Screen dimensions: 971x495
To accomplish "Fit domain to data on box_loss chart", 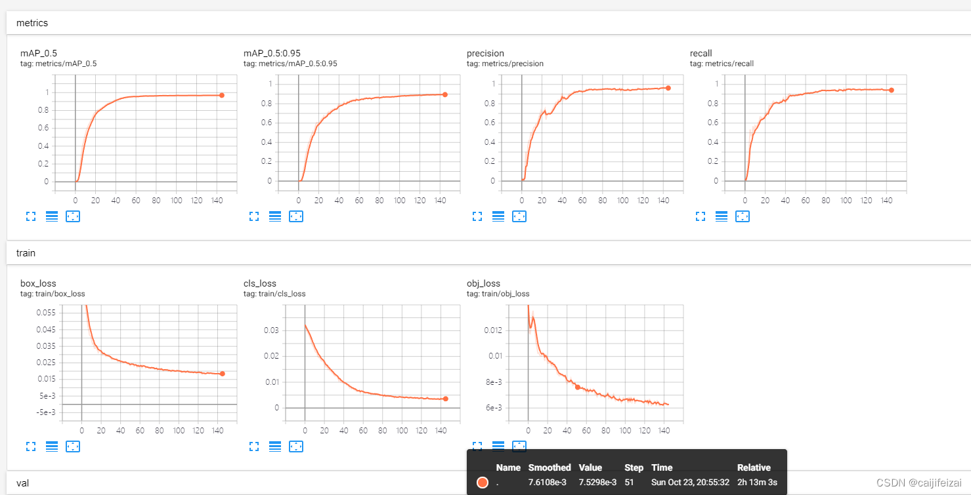I will 73,446.
